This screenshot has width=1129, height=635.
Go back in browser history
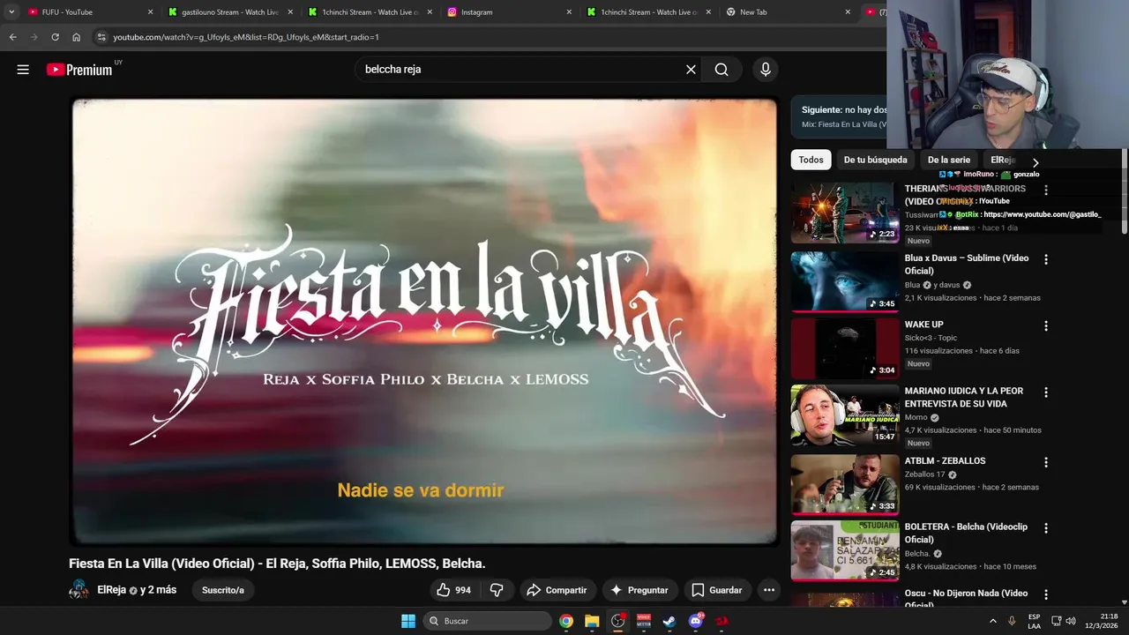tap(12, 37)
